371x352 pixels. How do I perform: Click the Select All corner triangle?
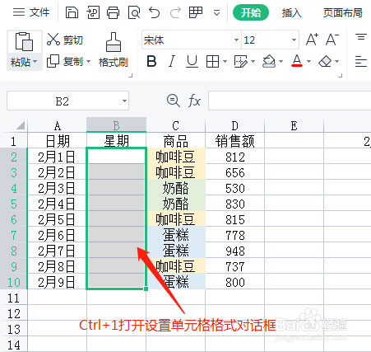pos(21,125)
